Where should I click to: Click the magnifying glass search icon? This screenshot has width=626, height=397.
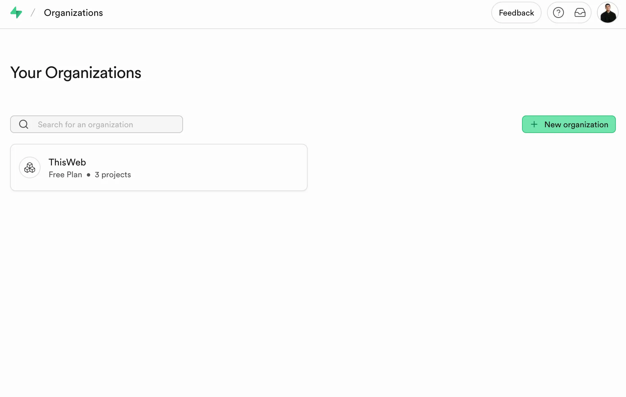[24, 125]
